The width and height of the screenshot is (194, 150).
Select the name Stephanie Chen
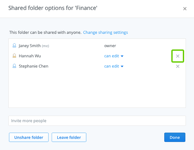click(x=34, y=66)
